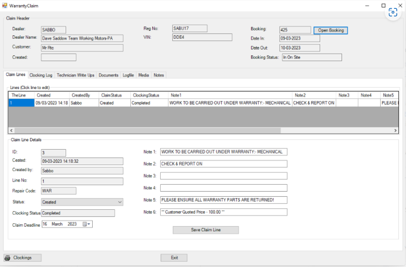
Task: Click the ClaimStatus column header
Action: point(114,95)
